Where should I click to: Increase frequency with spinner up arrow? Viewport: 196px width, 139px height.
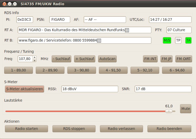click(35, 57)
